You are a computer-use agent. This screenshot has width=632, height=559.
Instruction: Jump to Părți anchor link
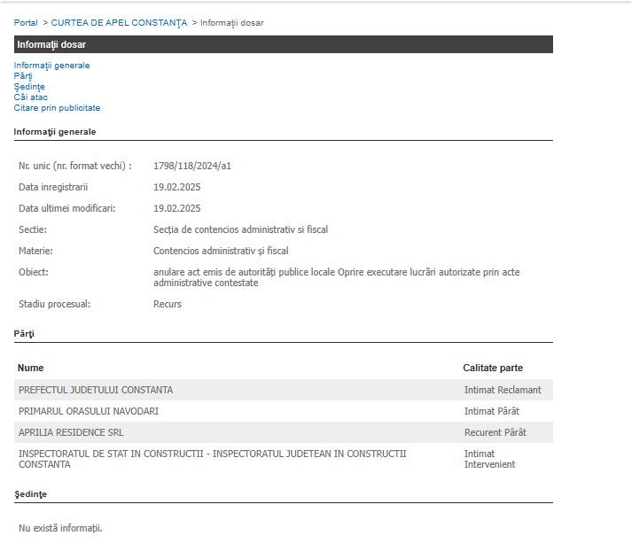pyautogui.click(x=23, y=76)
